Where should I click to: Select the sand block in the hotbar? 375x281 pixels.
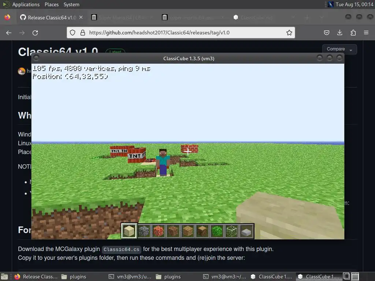(129, 231)
